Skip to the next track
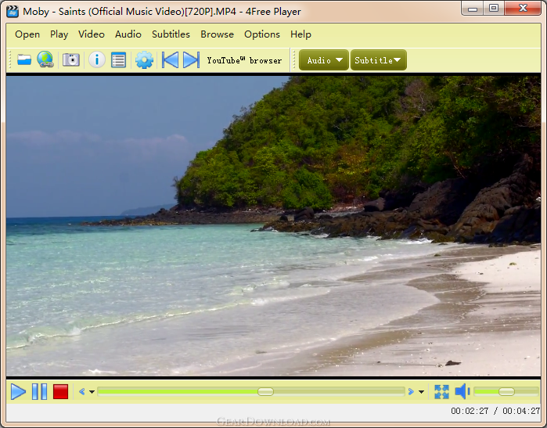This screenshot has height=428, width=547. [192, 60]
